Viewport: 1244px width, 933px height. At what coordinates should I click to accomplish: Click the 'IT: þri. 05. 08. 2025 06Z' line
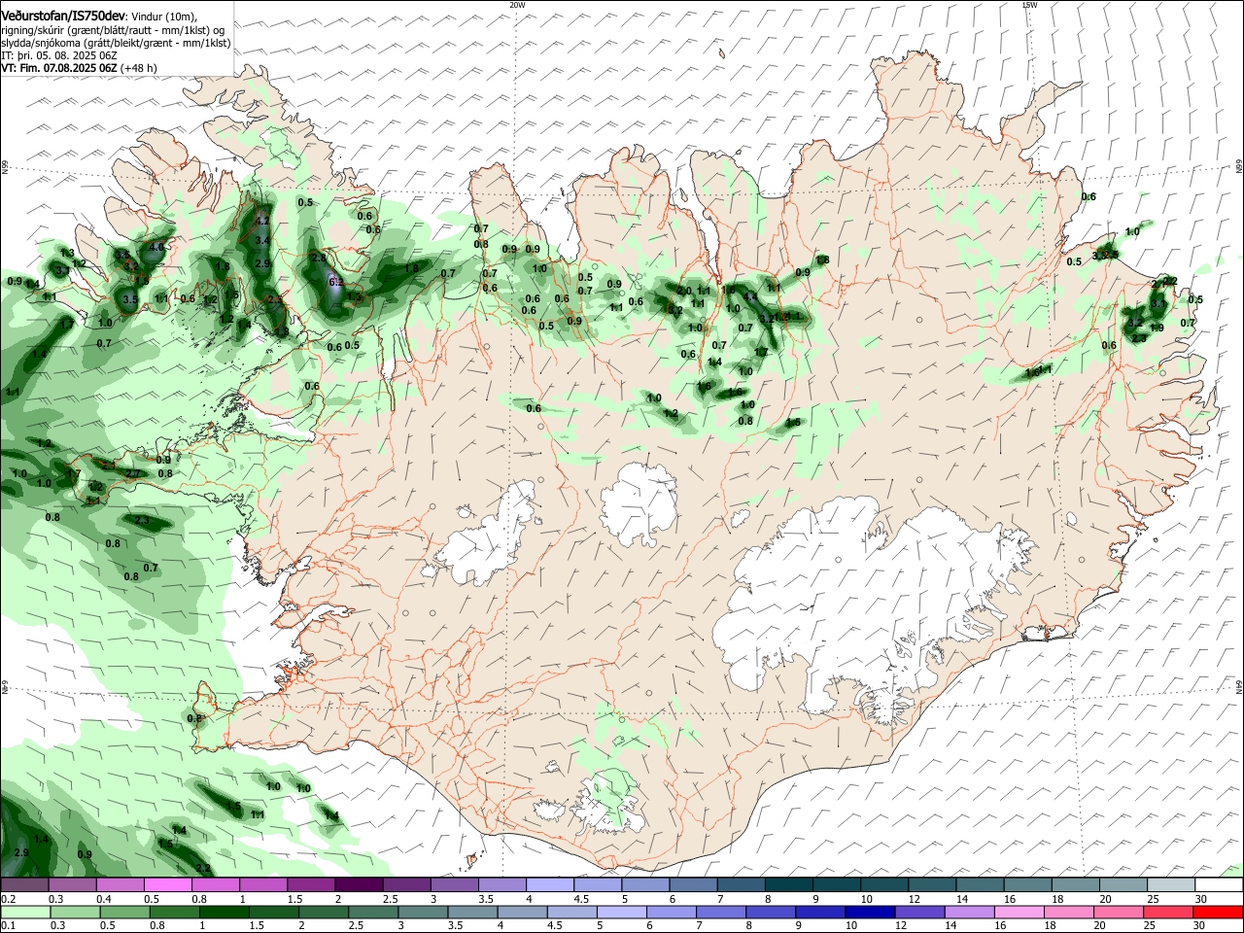click(x=59, y=55)
